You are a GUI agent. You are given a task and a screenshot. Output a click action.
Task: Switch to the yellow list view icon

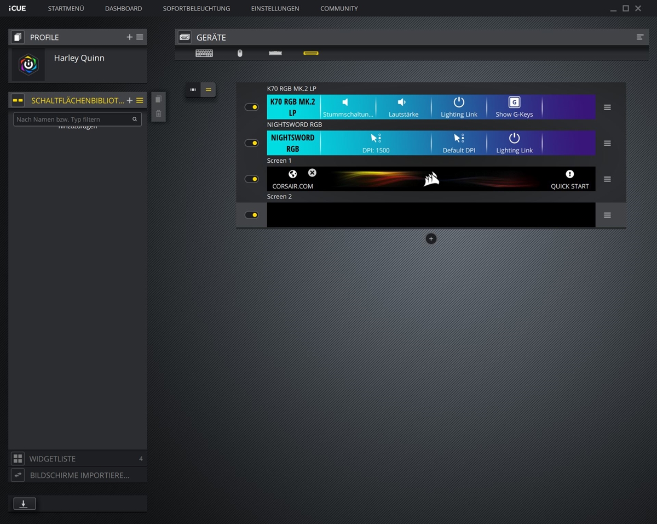point(208,90)
